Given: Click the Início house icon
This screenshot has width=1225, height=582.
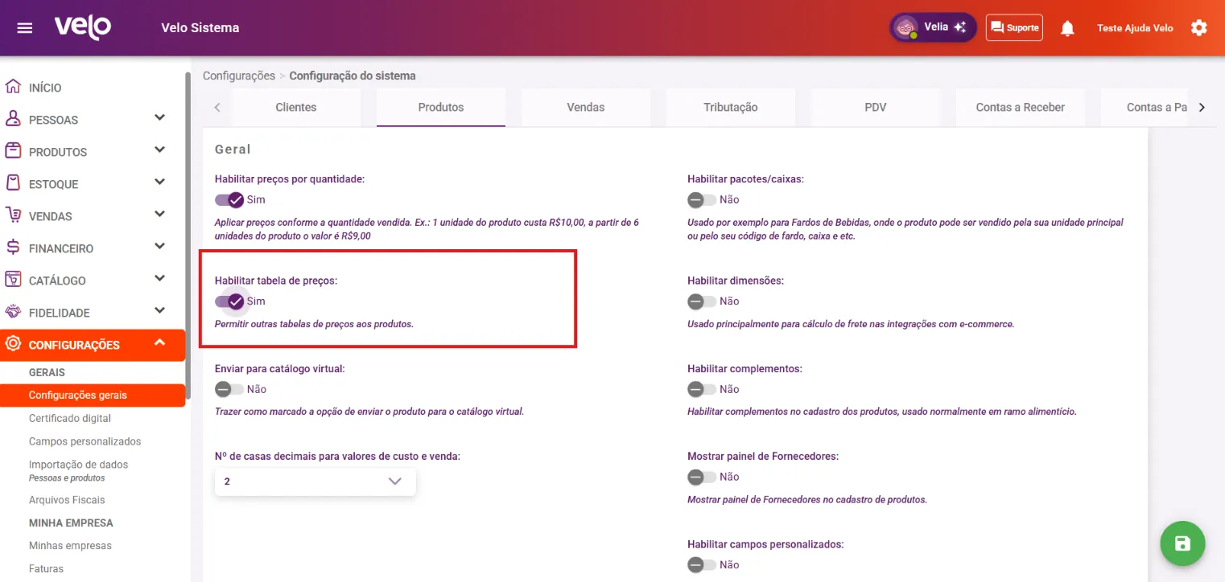Looking at the screenshot, I should [x=13, y=87].
